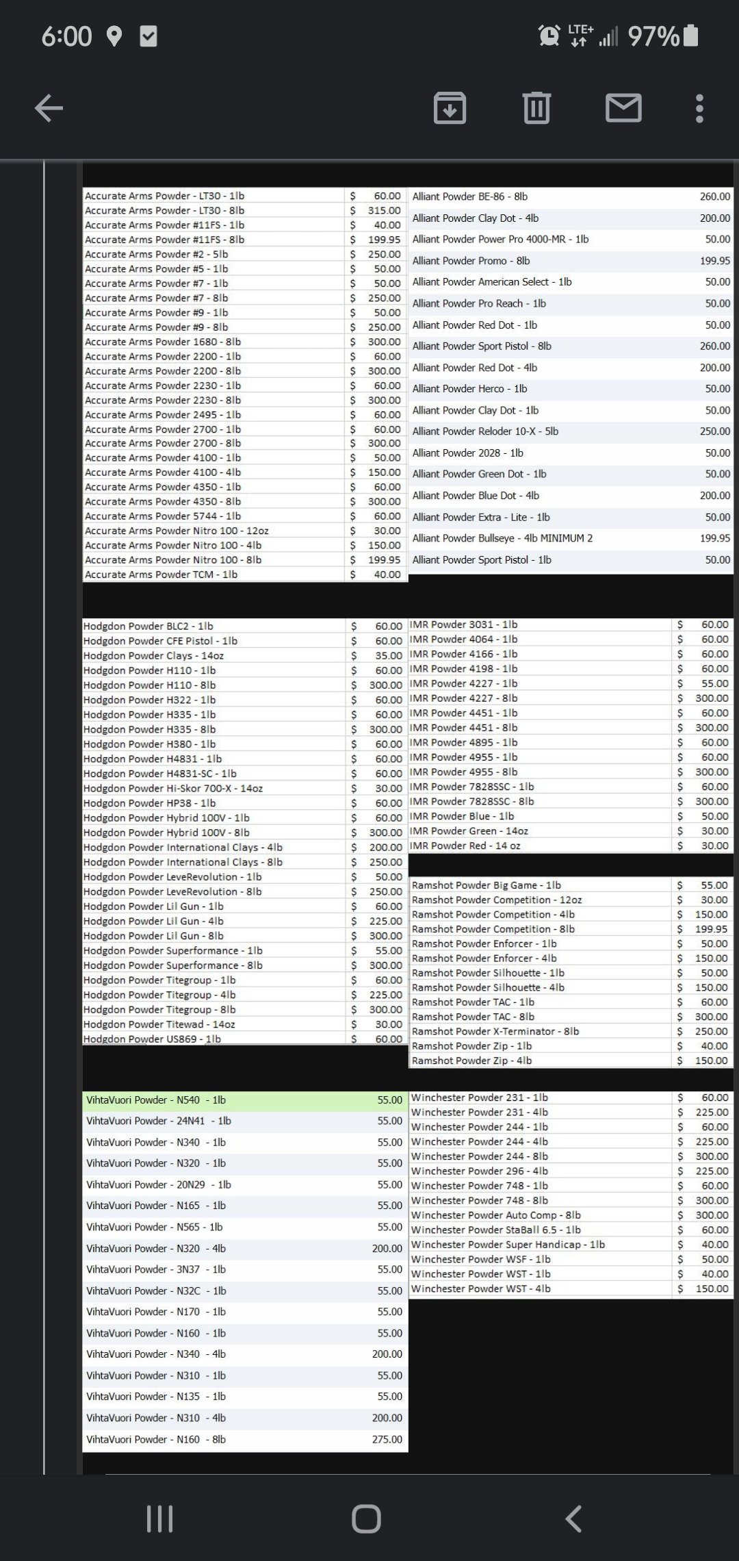Tap Hodgdon Powder Hi-Skor 700-X - 14oz

173,788
